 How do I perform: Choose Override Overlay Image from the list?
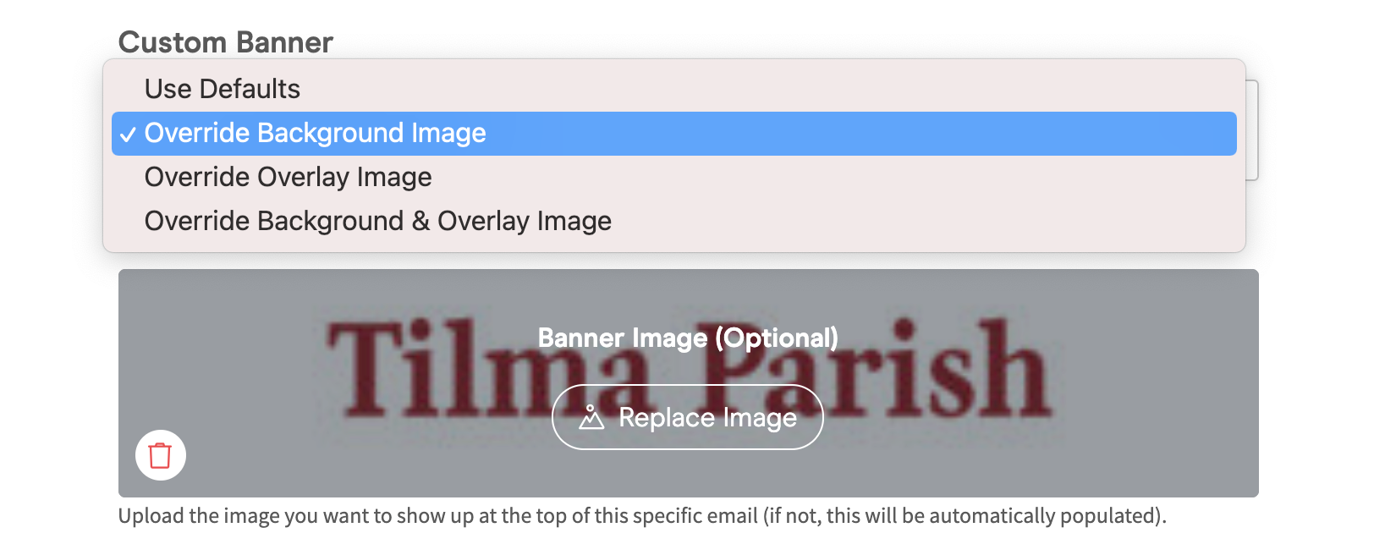[x=674, y=177]
